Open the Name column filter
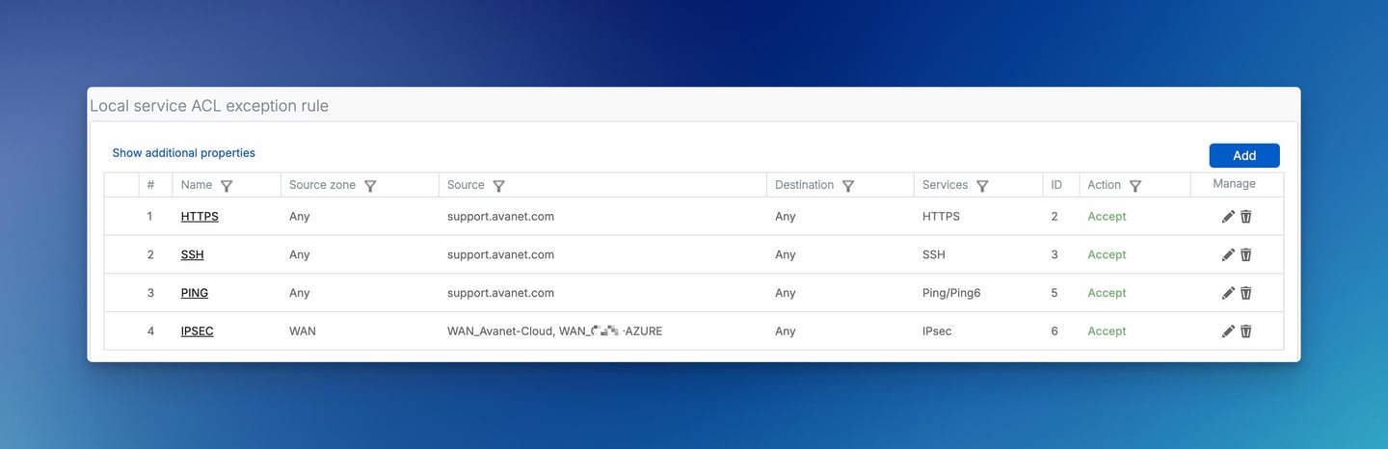 [227, 186]
